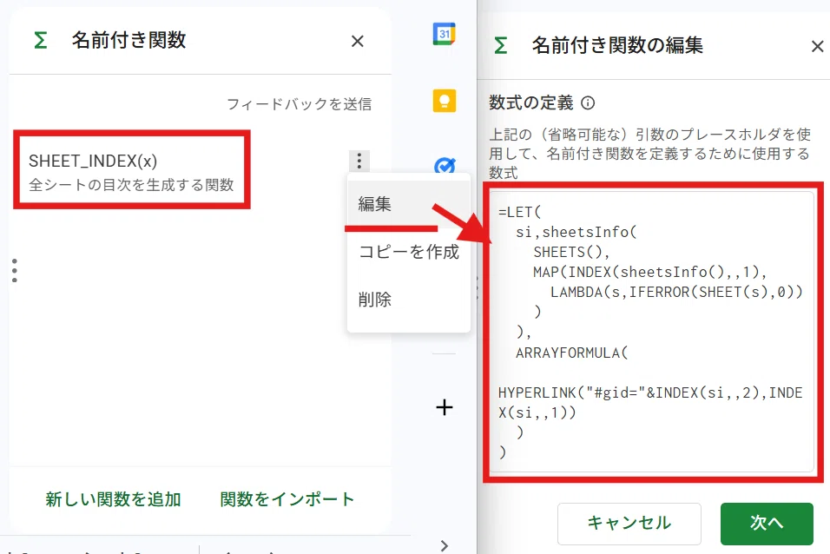Choose 削除 in the context menu
The width and height of the screenshot is (830, 554).
[409, 300]
